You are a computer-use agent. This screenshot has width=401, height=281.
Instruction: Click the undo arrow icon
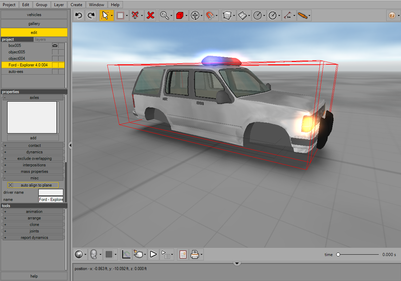(x=78, y=16)
